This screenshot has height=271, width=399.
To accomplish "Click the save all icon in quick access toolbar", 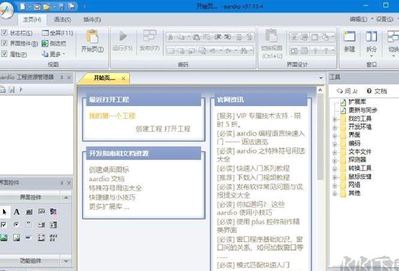I will [72, 7].
